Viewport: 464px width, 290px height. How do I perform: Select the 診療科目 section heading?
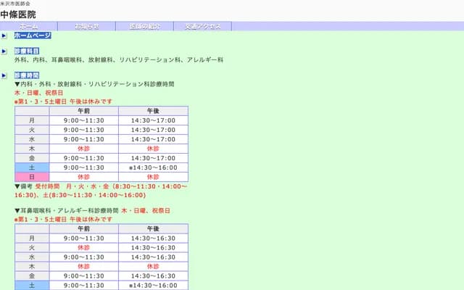tap(27, 51)
